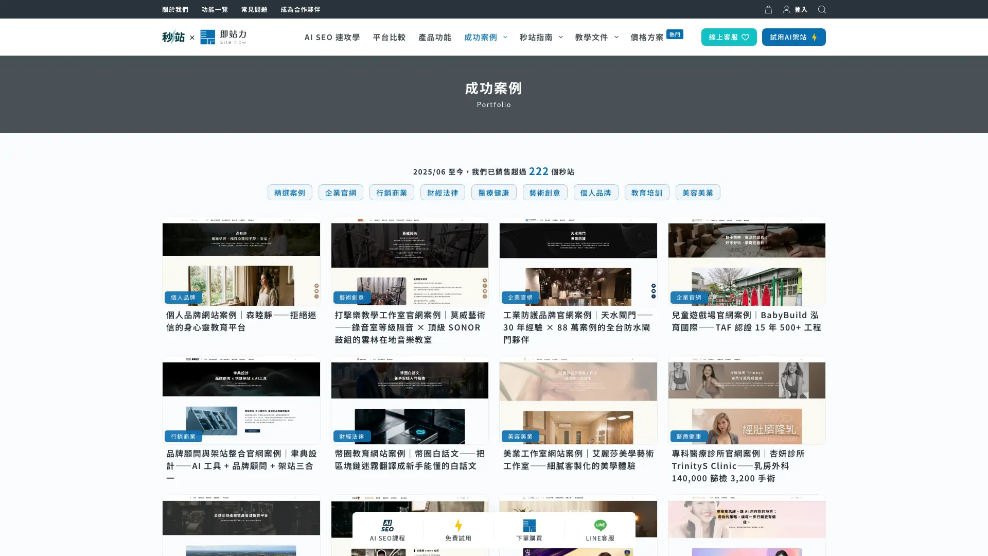988x556 pixels.
Task: Open the 平台比較 menu item
Action: [389, 37]
